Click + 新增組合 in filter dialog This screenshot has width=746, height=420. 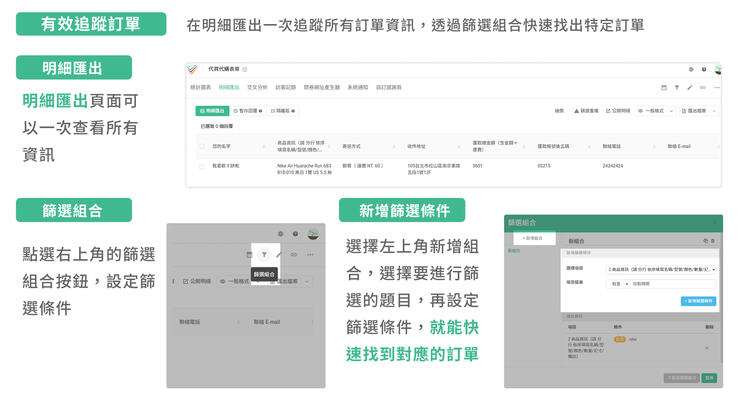[x=534, y=238]
